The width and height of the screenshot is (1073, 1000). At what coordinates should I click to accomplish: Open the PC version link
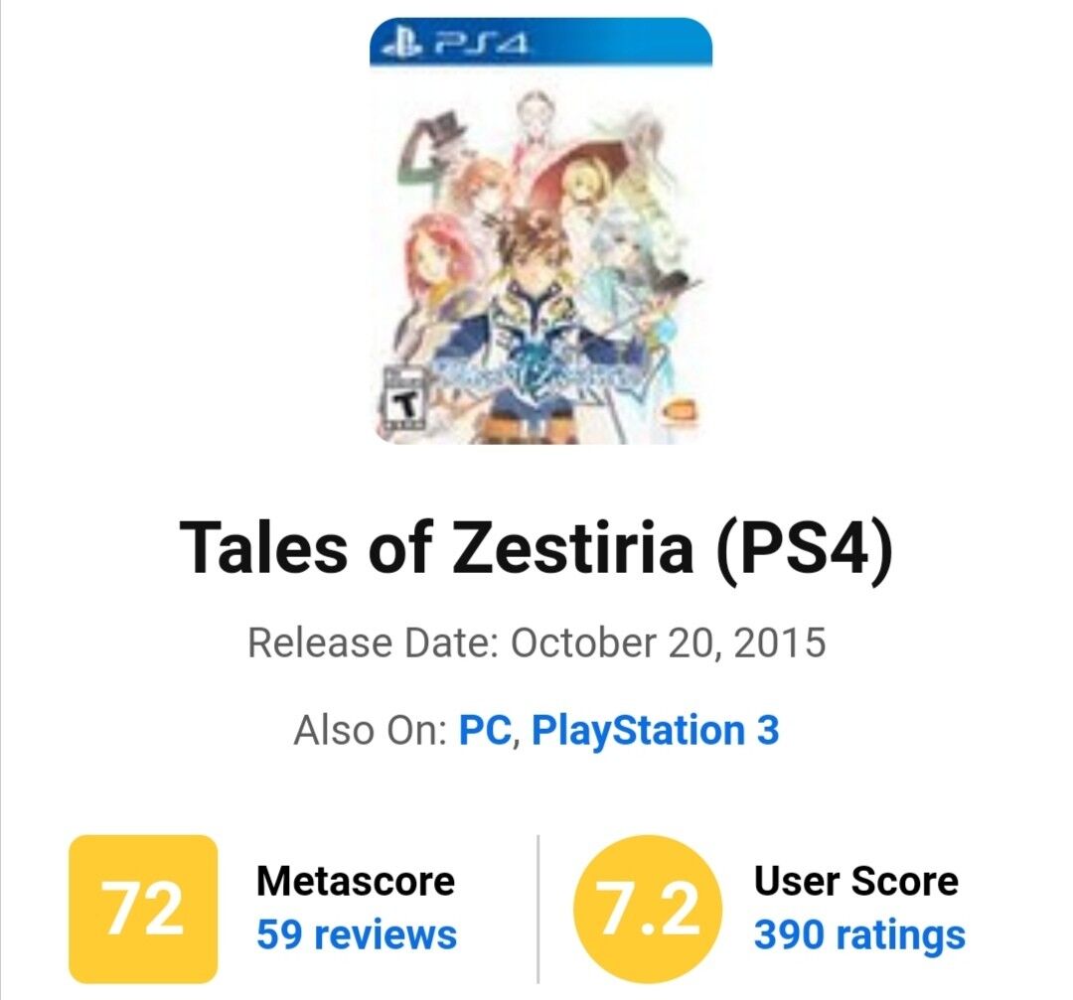485,729
